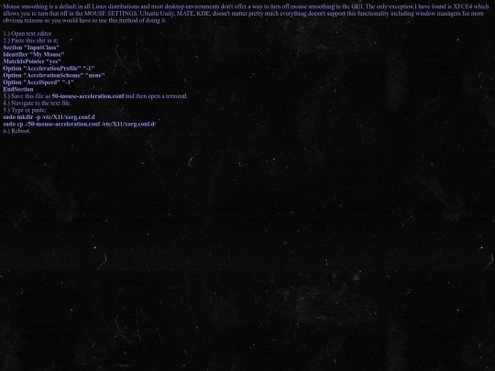Screen dimensions: 495x371
Task: Click the paragraph line mentioning 'MOUSE SETTINGS'
Action: [243, 13]
